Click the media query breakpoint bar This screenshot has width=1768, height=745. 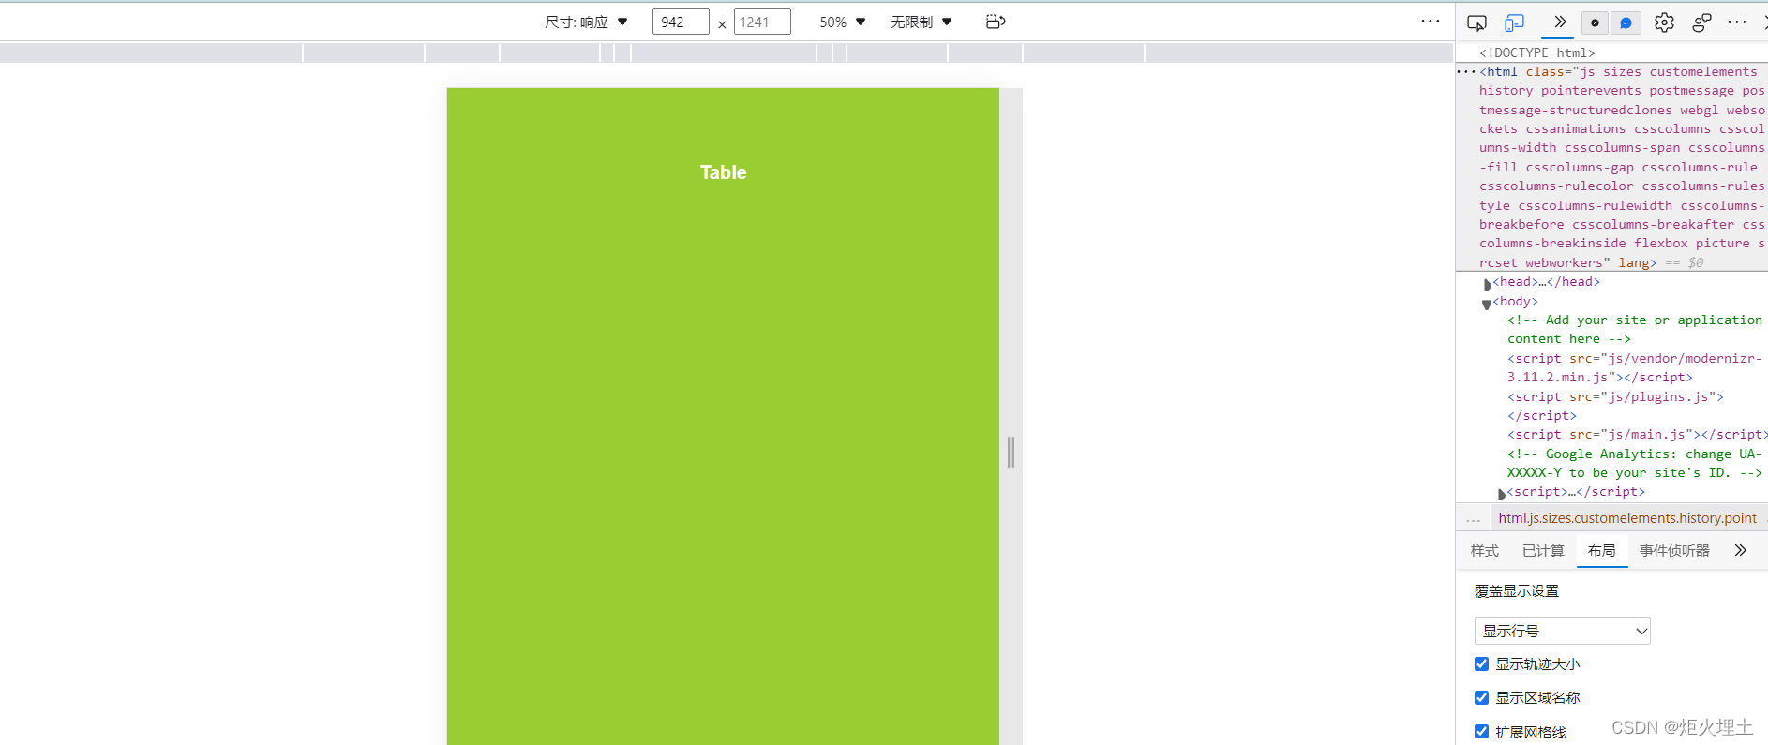[727, 52]
